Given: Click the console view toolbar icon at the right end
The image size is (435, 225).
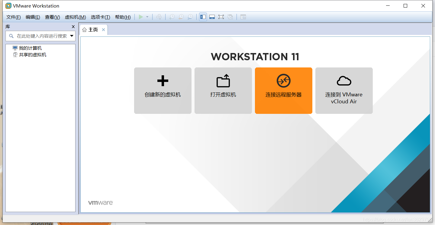Looking at the screenshot, I should click(243, 17).
